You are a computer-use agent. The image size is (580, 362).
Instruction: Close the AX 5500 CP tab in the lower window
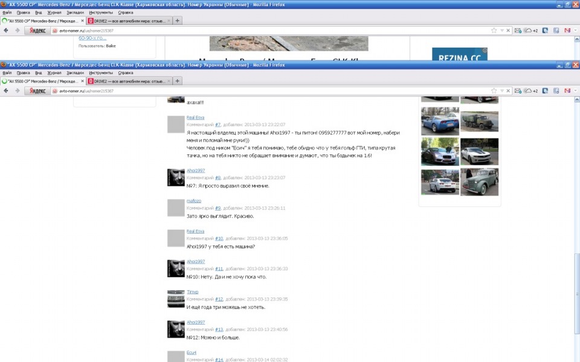coord(82,81)
